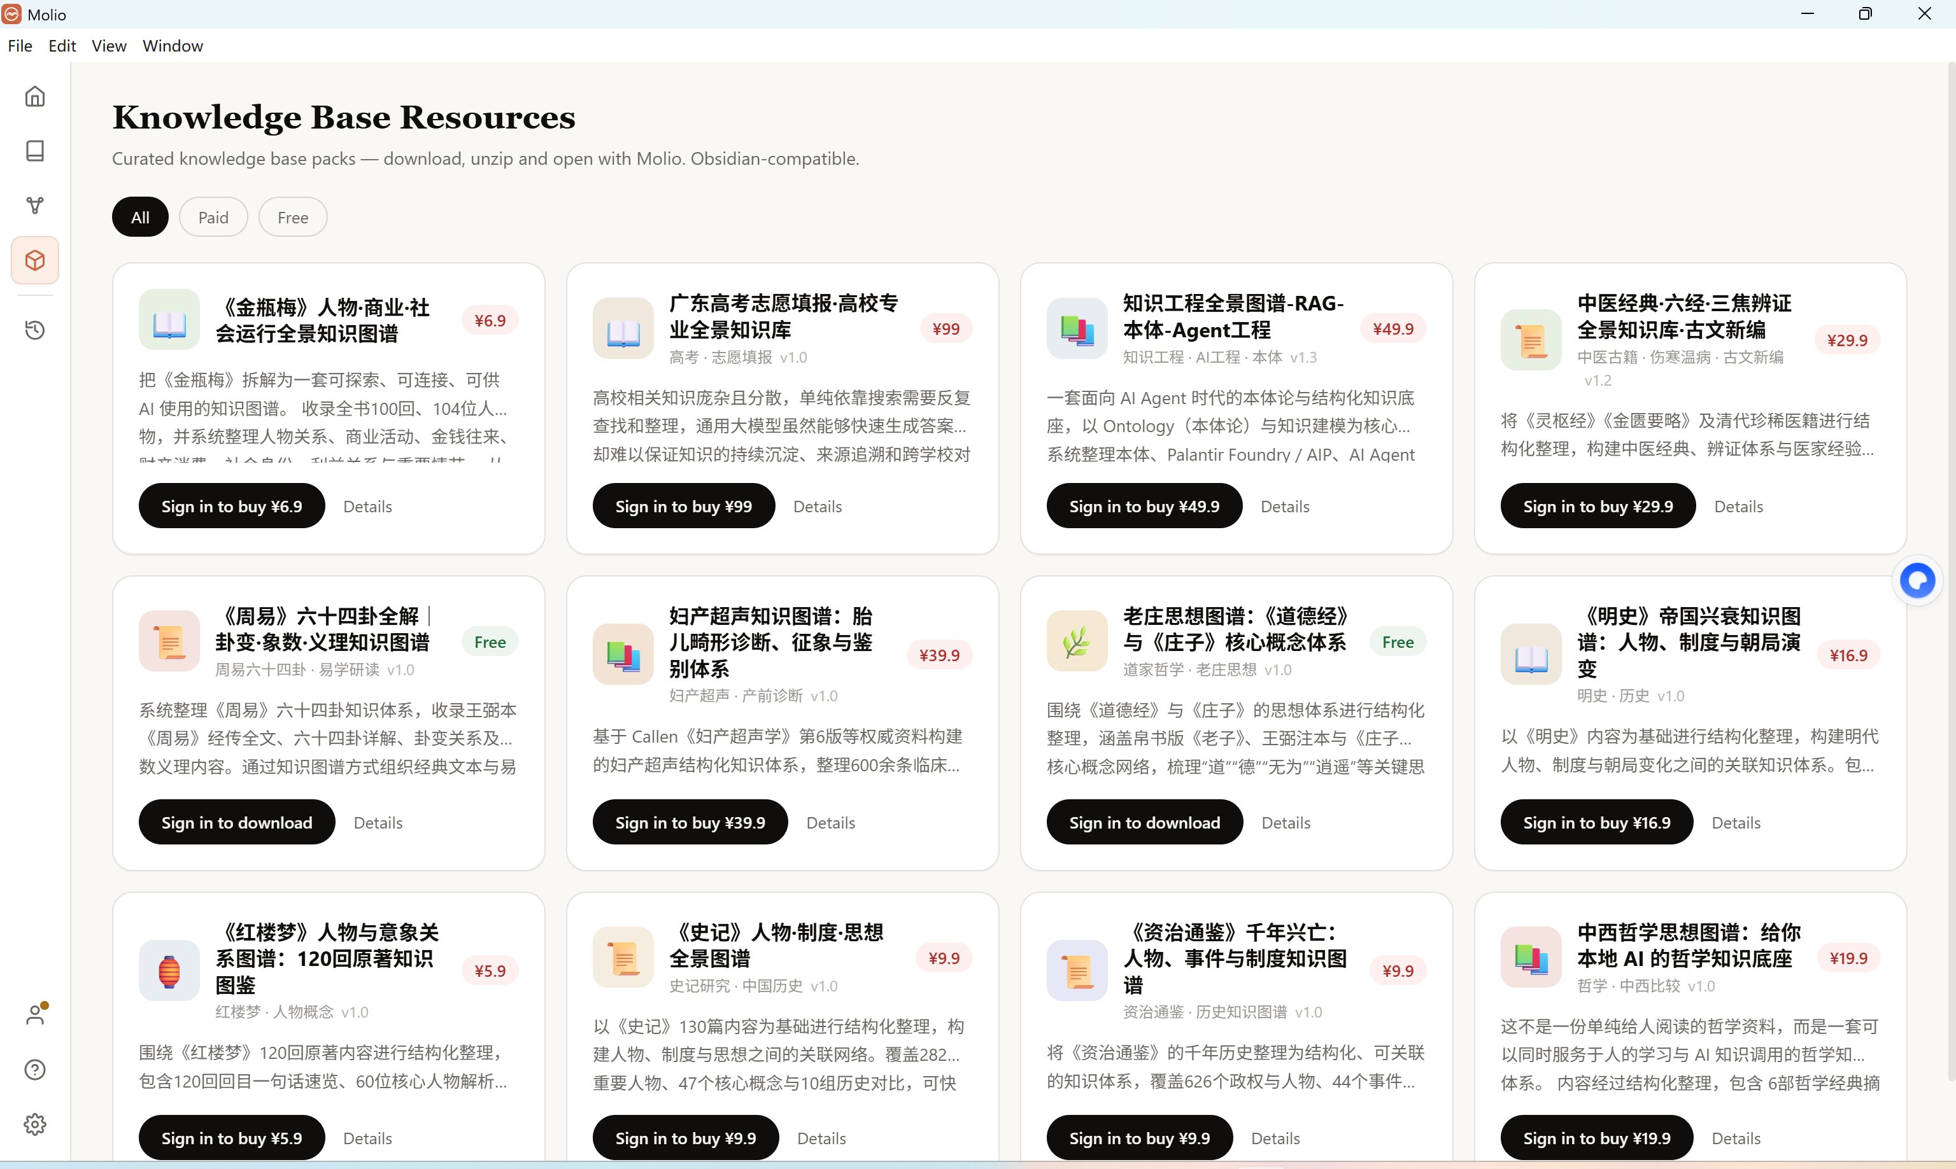Click Sign in to download on 老庄思想图谱 card
The height and width of the screenshot is (1169, 1956).
1144,822
